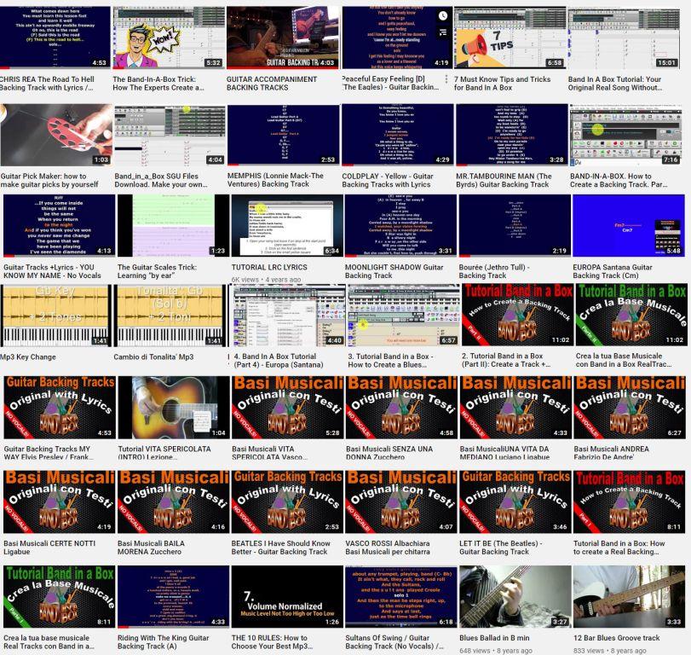The width and height of the screenshot is (691, 655).
Task: Open the 4:16 BAILA MORENA Zucchero thumbnail
Action: click(x=174, y=501)
